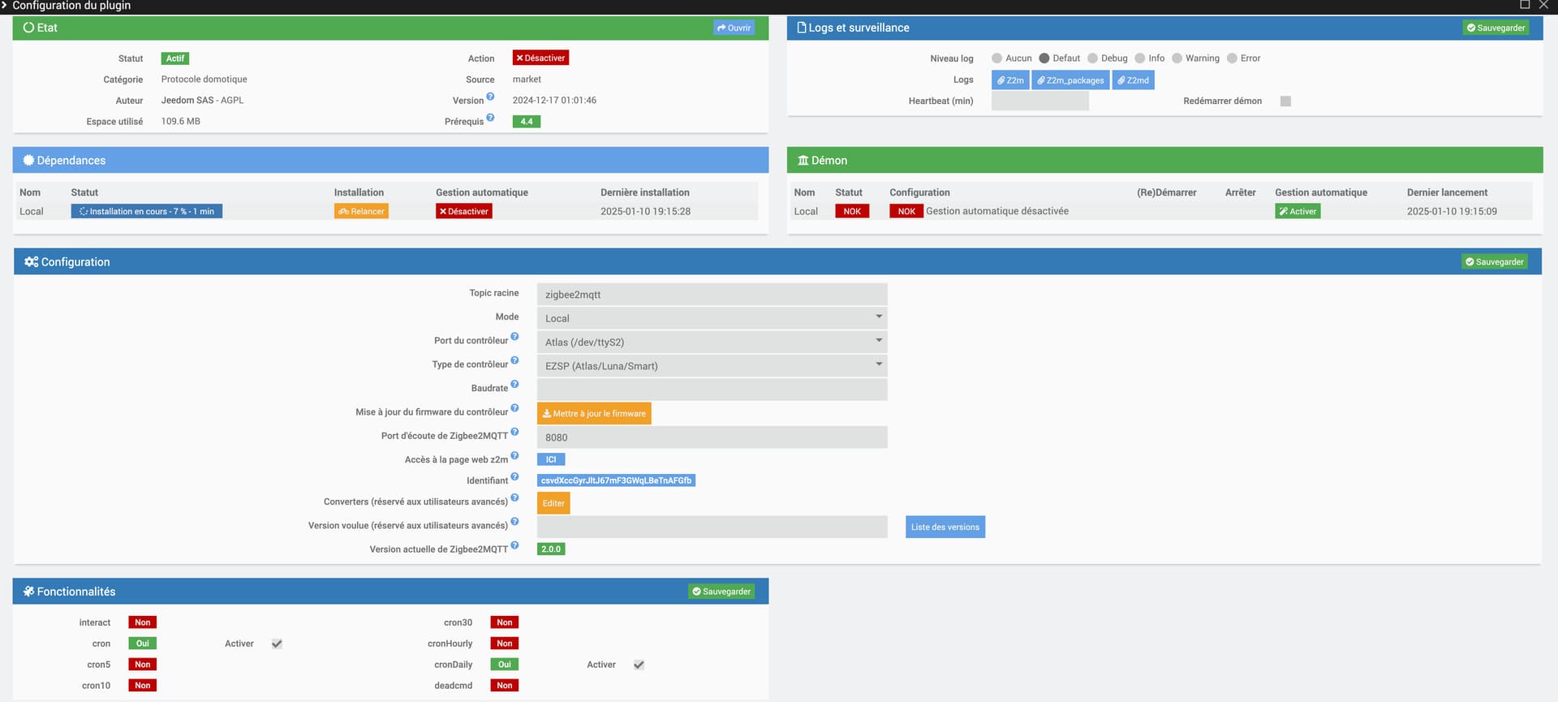Click Mettre à jour le firmware
The width and height of the screenshot is (1558, 702).
coord(594,413)
